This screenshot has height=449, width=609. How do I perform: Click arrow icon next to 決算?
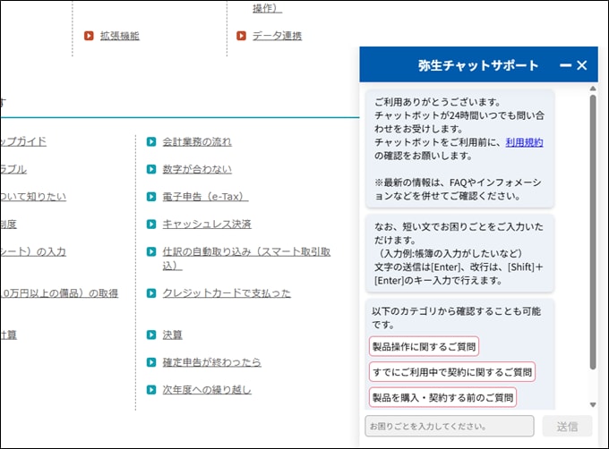coord(151,335)
